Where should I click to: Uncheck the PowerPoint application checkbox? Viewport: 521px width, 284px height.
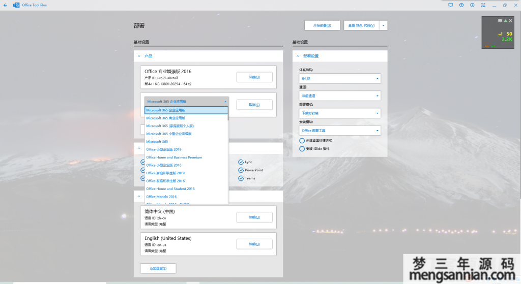pos(241,170)
